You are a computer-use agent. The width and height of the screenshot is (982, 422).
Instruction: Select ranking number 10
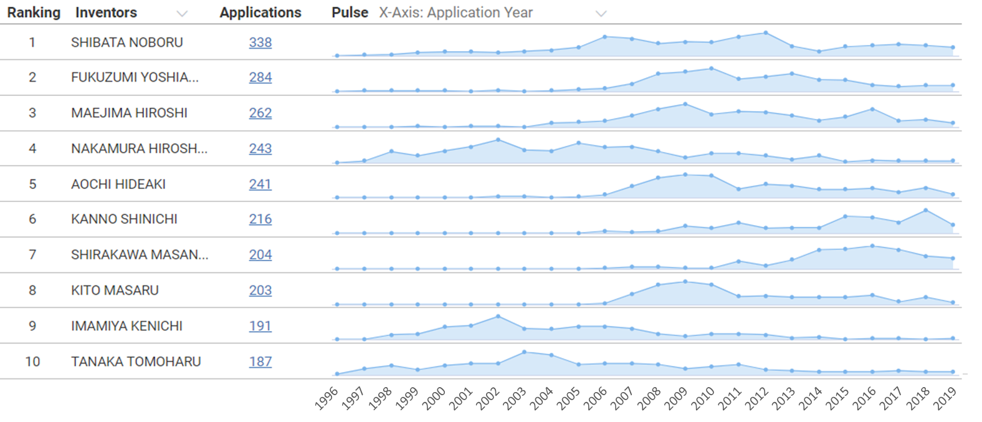32,362
